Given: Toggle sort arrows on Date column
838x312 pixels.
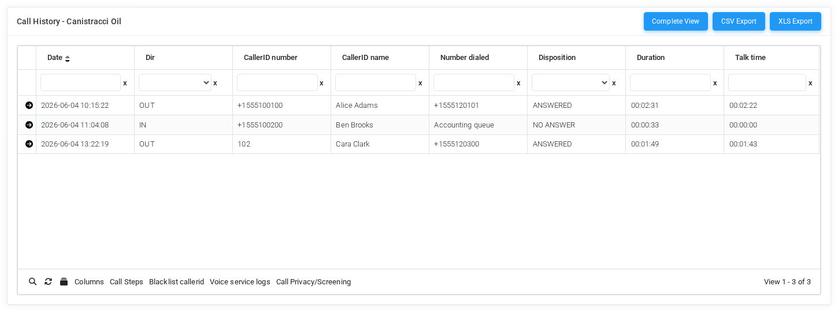Looking at the screenshot, I should point(67,58).
